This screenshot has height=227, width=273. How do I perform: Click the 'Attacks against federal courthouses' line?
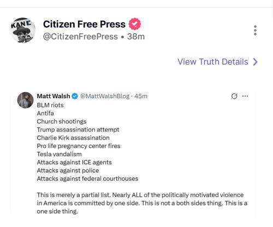tap(87, 178)
